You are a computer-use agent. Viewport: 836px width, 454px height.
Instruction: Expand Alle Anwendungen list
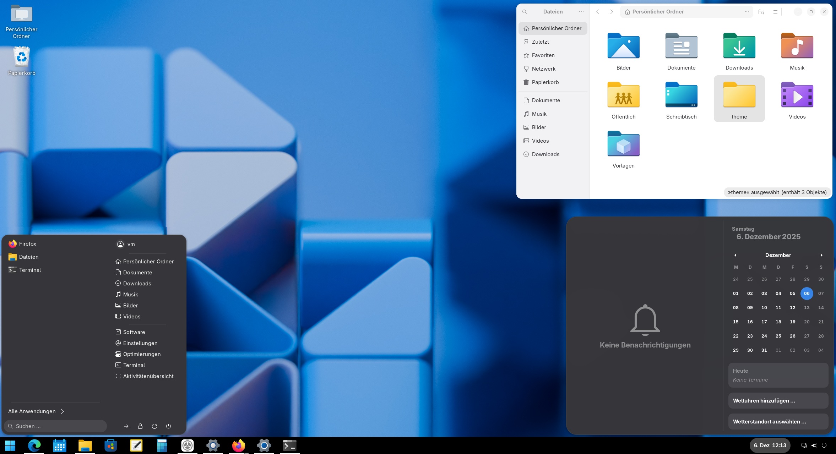(36, 411)
